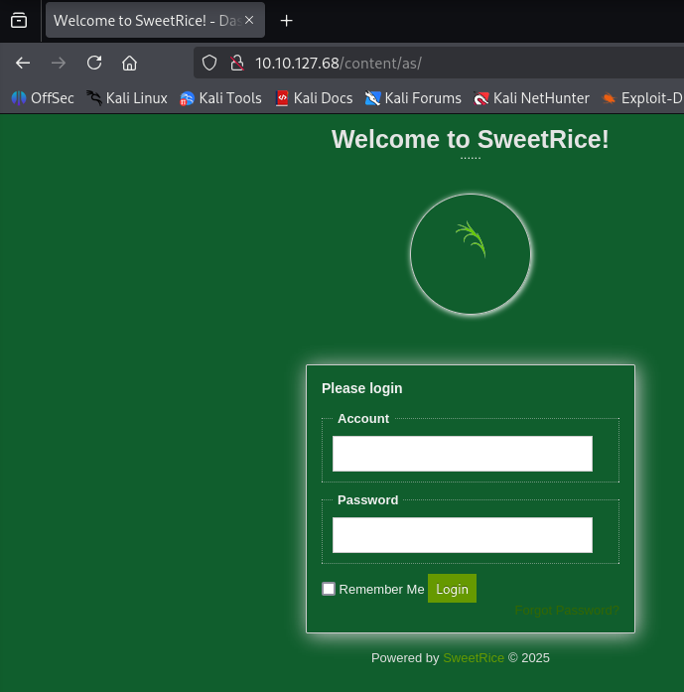Click the Account field label

click(x=363, y=418)
